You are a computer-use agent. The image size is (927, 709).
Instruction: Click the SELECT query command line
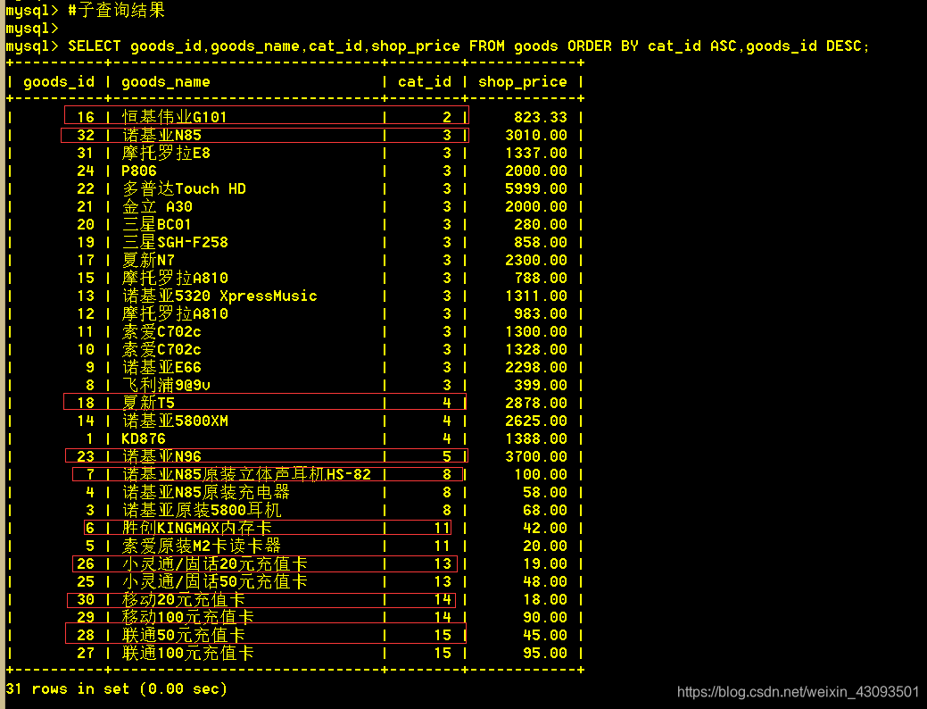click(x=468, y=46)
